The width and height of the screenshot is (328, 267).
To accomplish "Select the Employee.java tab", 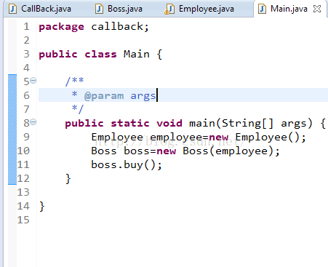I will (x=199, y=9).
